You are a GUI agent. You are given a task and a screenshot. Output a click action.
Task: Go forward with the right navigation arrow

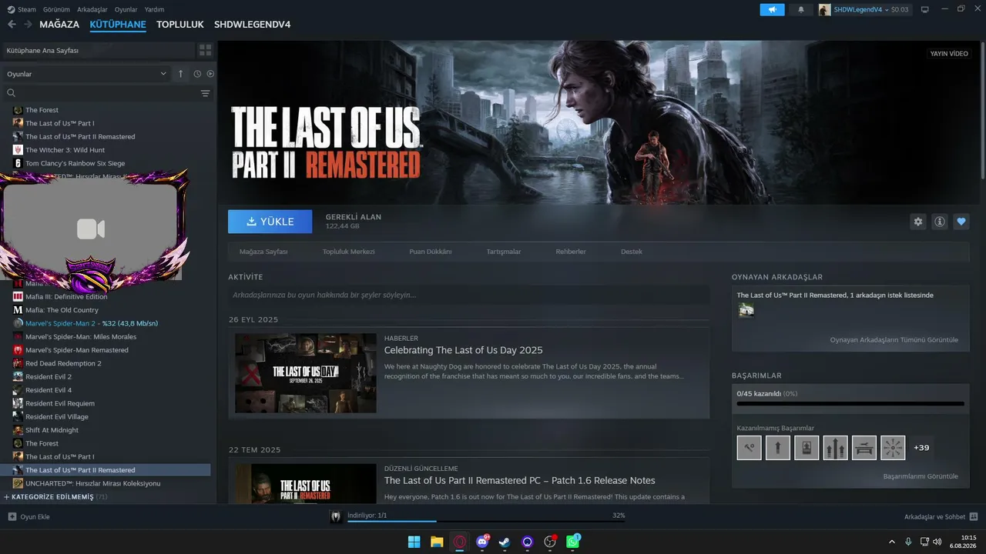click(29, 25)
